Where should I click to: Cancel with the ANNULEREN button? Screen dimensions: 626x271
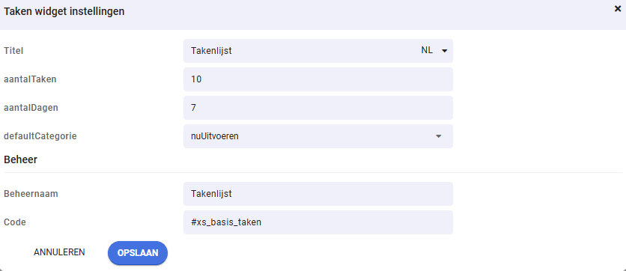[59, 252]
